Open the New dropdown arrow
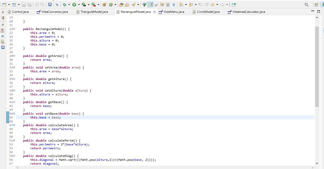324x169 pixels. tap(9, 5)
